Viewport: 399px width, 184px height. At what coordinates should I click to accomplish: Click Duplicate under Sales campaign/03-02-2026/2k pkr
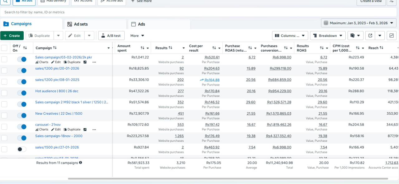72,62
